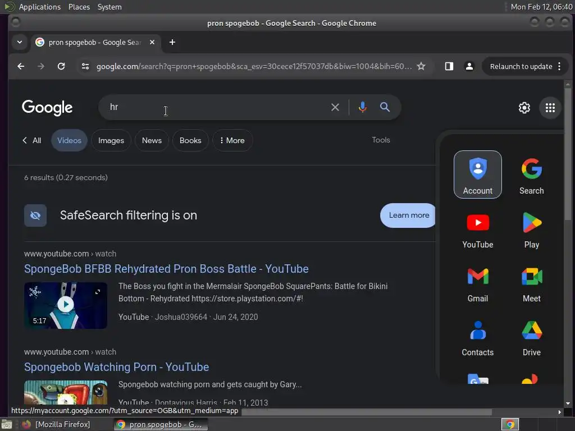The height and width of the screenshot is (431, 575).
Task: Clear the search box text
Action: tap(335, 107)
